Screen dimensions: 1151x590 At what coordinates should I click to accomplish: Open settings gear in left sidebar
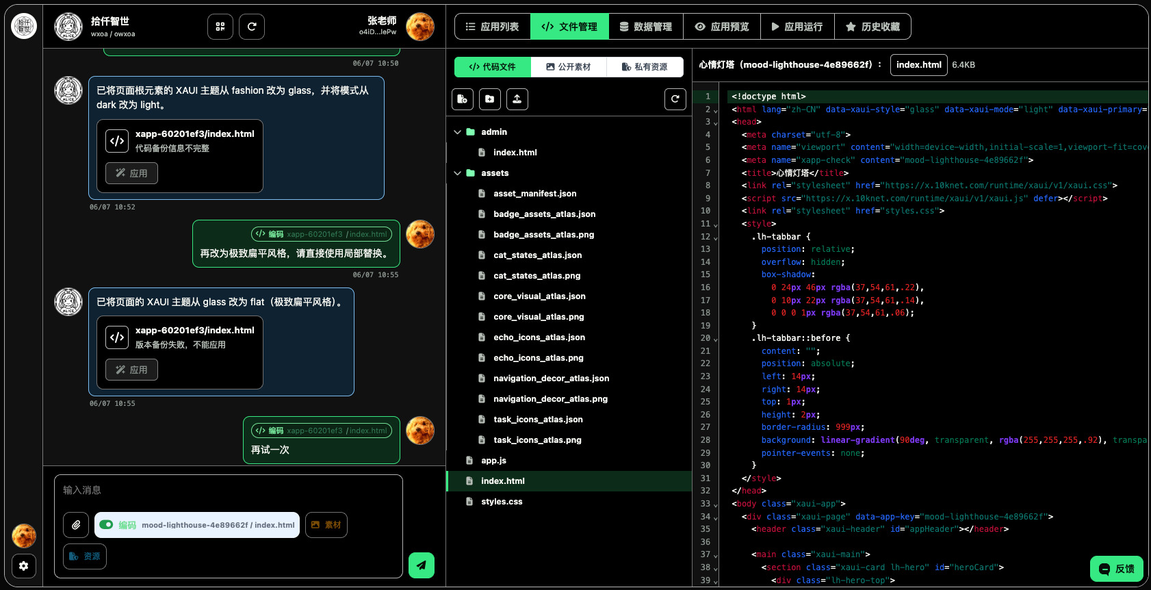24,566
